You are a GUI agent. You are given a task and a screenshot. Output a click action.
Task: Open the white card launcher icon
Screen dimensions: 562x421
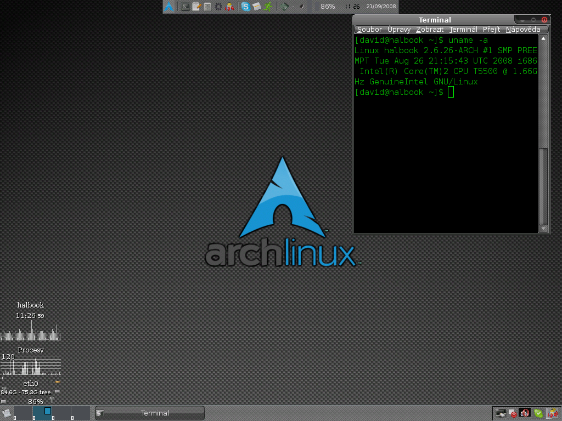click(257, 7)
